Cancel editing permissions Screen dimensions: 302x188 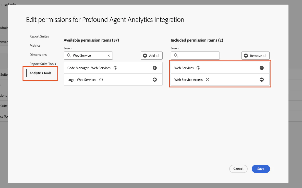(x=238, y=169)
